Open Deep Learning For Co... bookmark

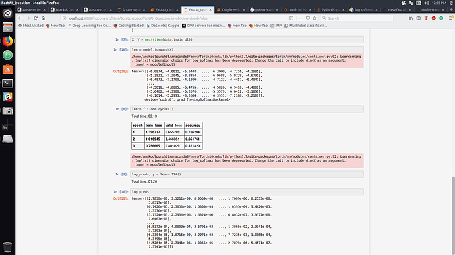[89, 26]
